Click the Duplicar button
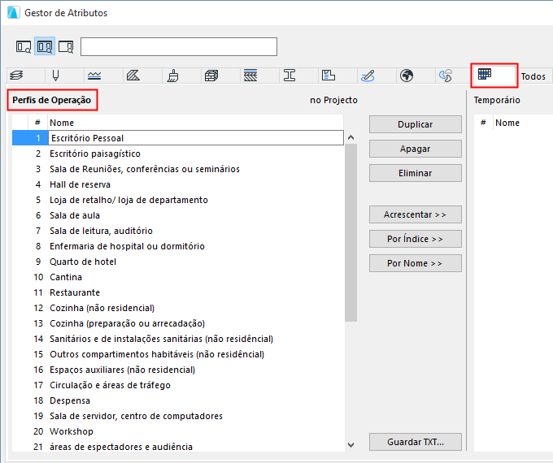The image size is (553, 463). (x=416, y=124)
